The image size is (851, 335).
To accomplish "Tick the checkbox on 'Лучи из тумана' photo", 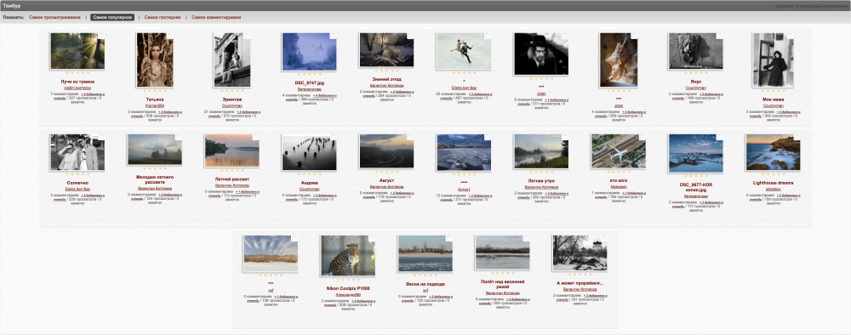I will pos(101,36).
